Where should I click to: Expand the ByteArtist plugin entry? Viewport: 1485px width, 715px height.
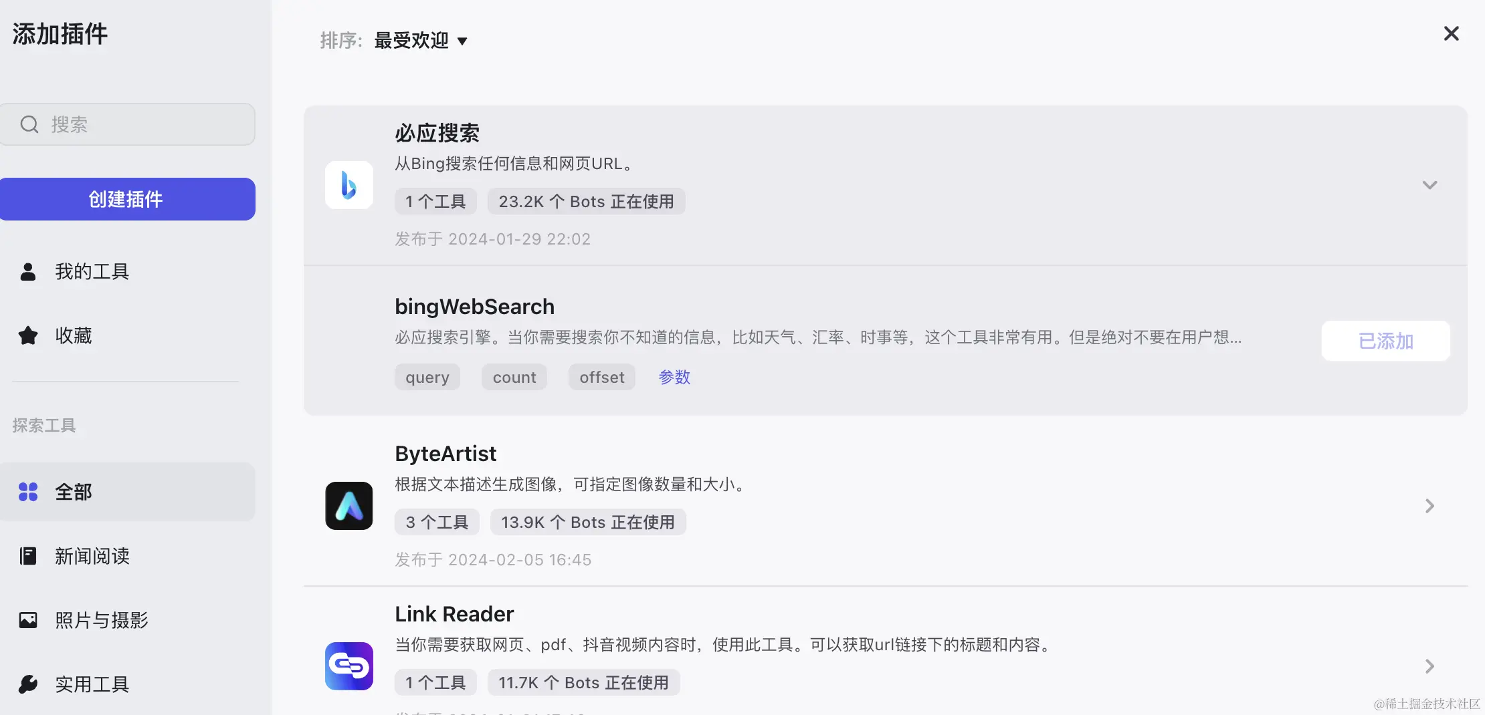click(x=1429, y=506)
